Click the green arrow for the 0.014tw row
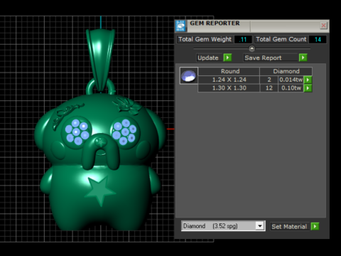Screen dimensions: 341x256 tap(308, 80)
